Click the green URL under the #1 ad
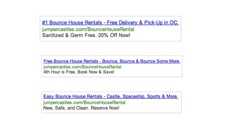Screen dimensions: 228x133 (x=88, y=29)
